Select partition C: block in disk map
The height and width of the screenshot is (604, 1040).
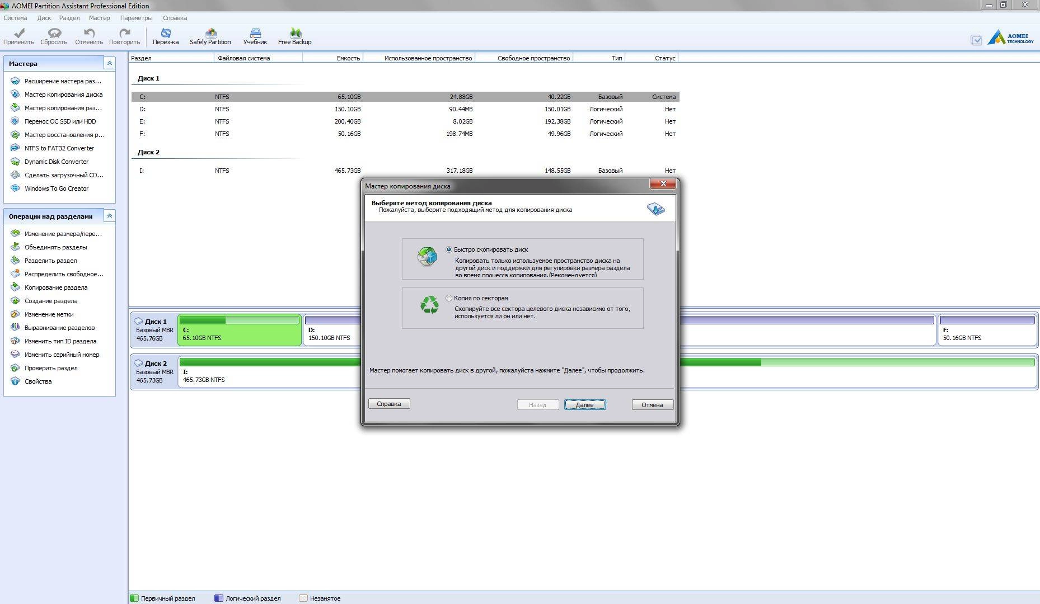[240, 330]
